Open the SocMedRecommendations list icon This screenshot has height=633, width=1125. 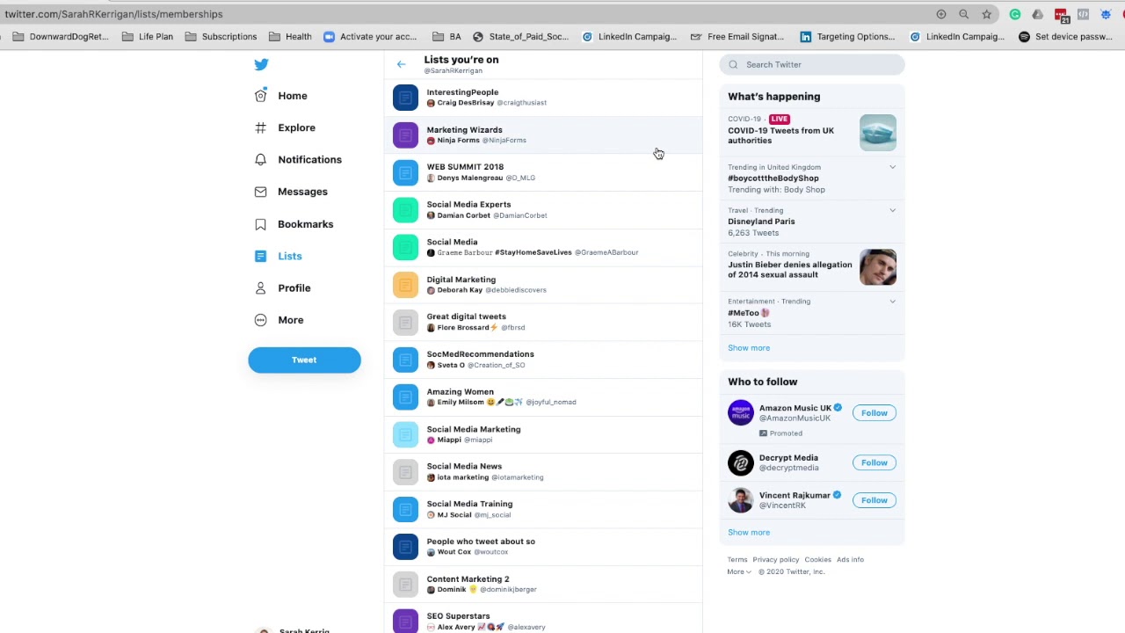tap(405, 360)
